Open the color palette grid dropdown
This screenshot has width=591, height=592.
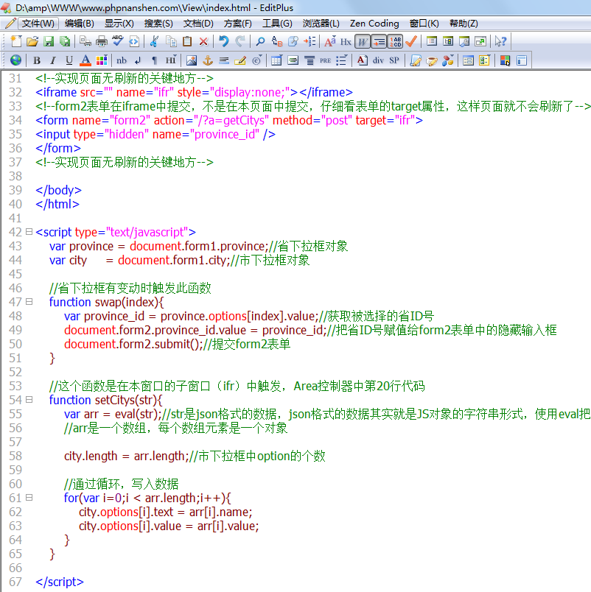tap(101, 60)
